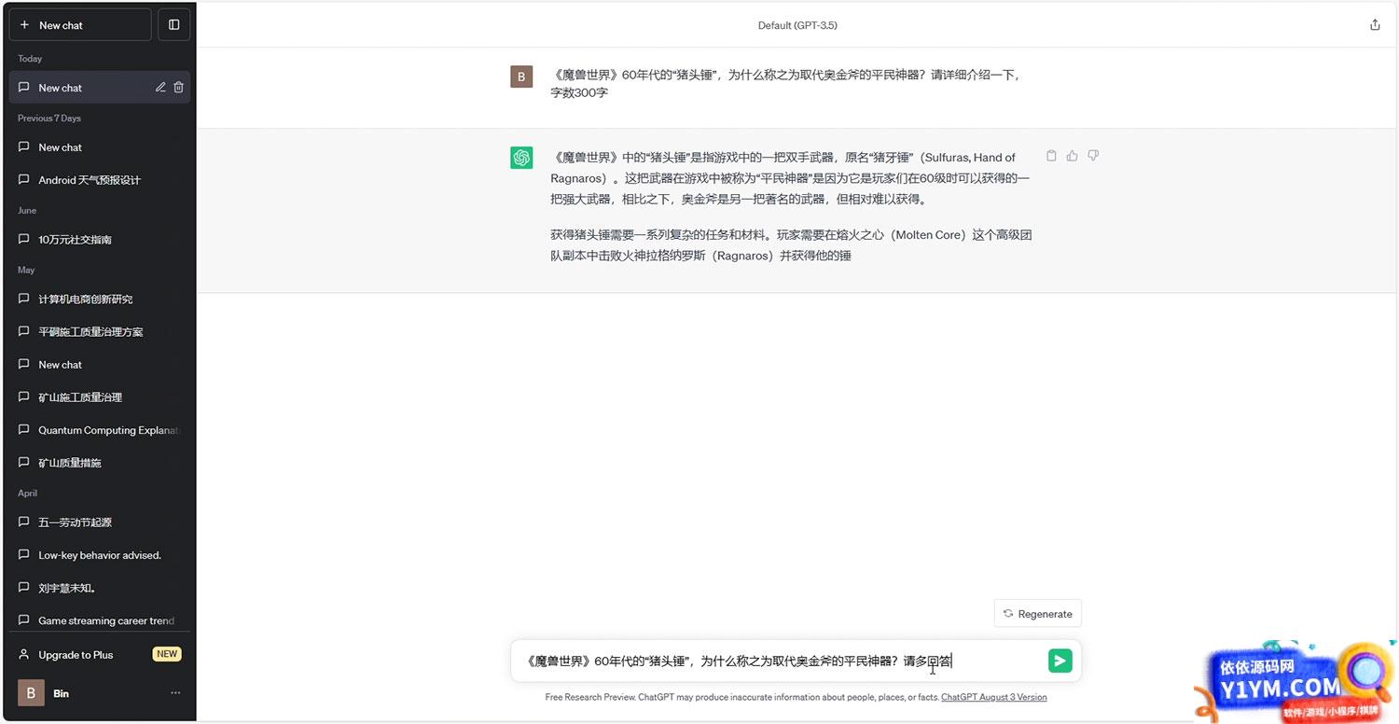Click the chat bubble icon beside 矿山质量措施
The height and width of the screenshot is (724, 1399).
coord(24,463)
